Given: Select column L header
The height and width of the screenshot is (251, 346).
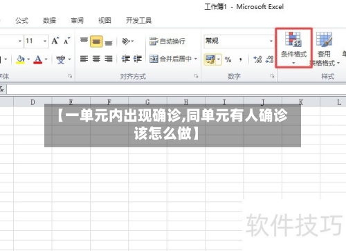Looking at the screenshot, I should point(333,102).
